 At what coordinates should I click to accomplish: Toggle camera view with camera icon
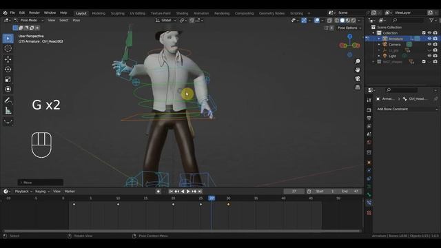point(358,79)
